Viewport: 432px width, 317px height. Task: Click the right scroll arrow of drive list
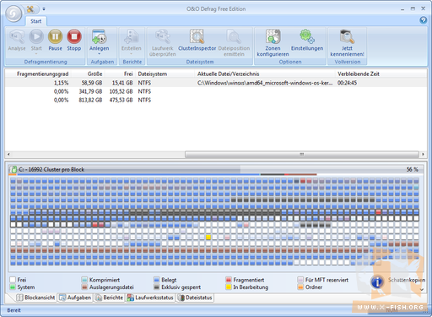pos(423,154)
